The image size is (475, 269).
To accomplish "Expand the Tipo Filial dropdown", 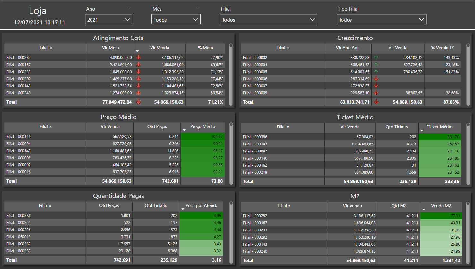I will click(x=381, y=20).
